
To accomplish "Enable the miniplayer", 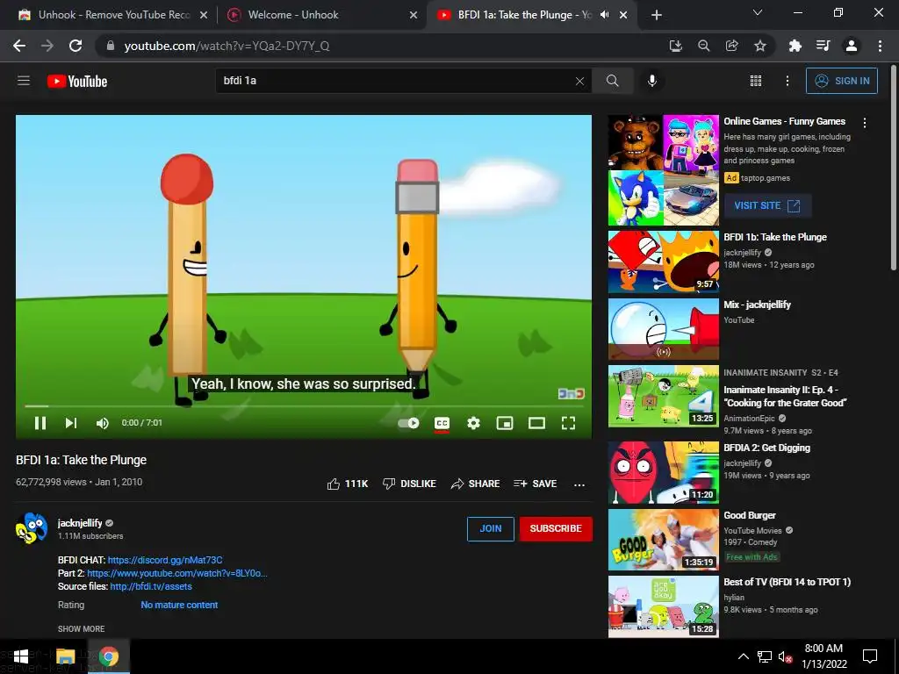I will 505,423.
